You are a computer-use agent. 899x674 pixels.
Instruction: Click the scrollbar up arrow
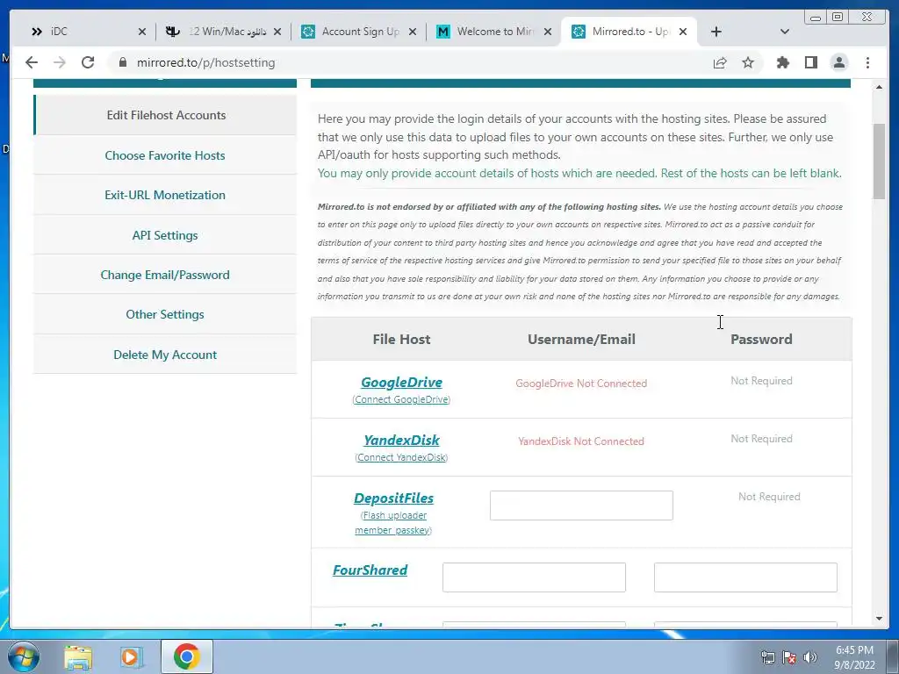(x=879, y=87)
